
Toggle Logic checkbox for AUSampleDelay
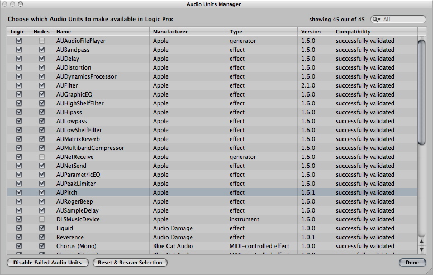click(19, 210)
